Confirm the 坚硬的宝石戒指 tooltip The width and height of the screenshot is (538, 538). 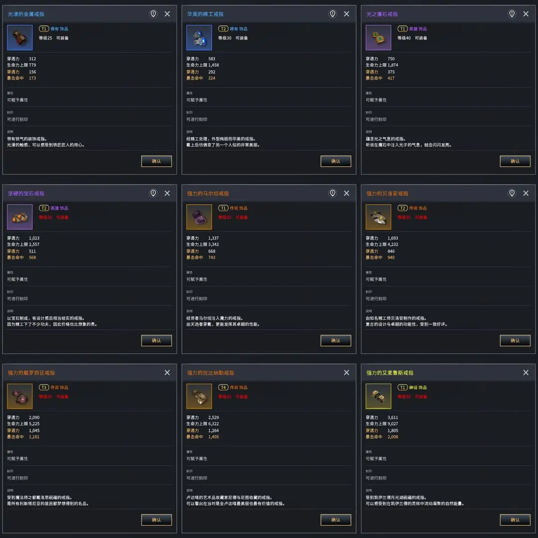coord(156,340)
